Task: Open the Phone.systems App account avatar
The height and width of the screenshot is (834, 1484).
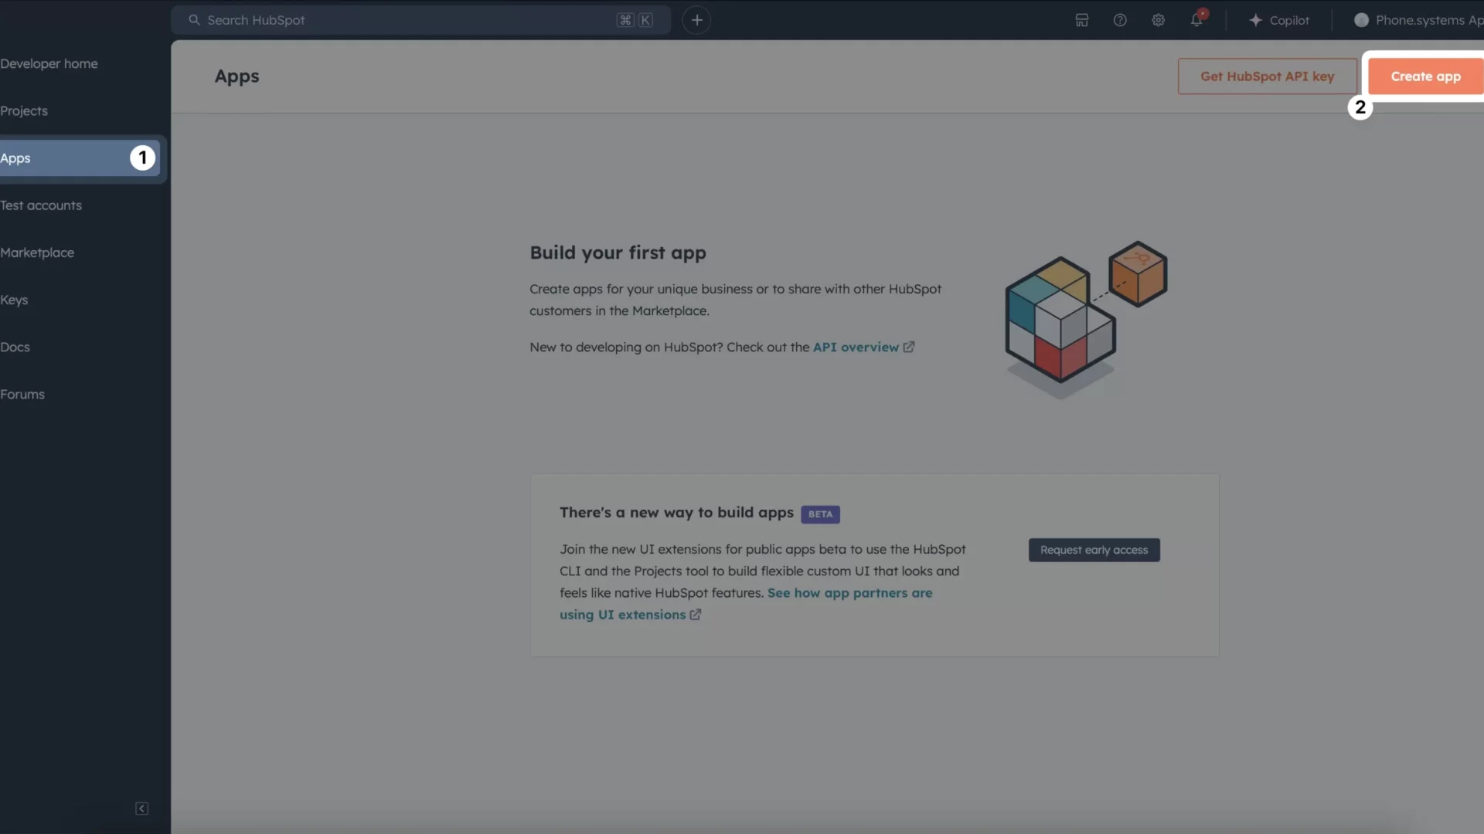Action: (x=1362, y=20)
